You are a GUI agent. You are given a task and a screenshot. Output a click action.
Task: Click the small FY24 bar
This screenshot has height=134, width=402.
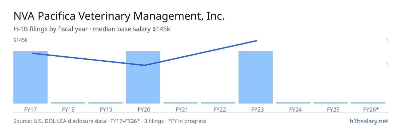(293, 103)
